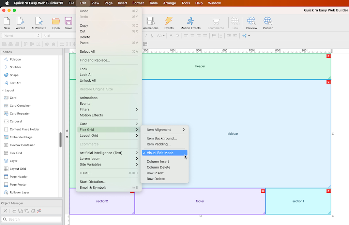
Task: Launch the AI Website generator
Action: 39,23
